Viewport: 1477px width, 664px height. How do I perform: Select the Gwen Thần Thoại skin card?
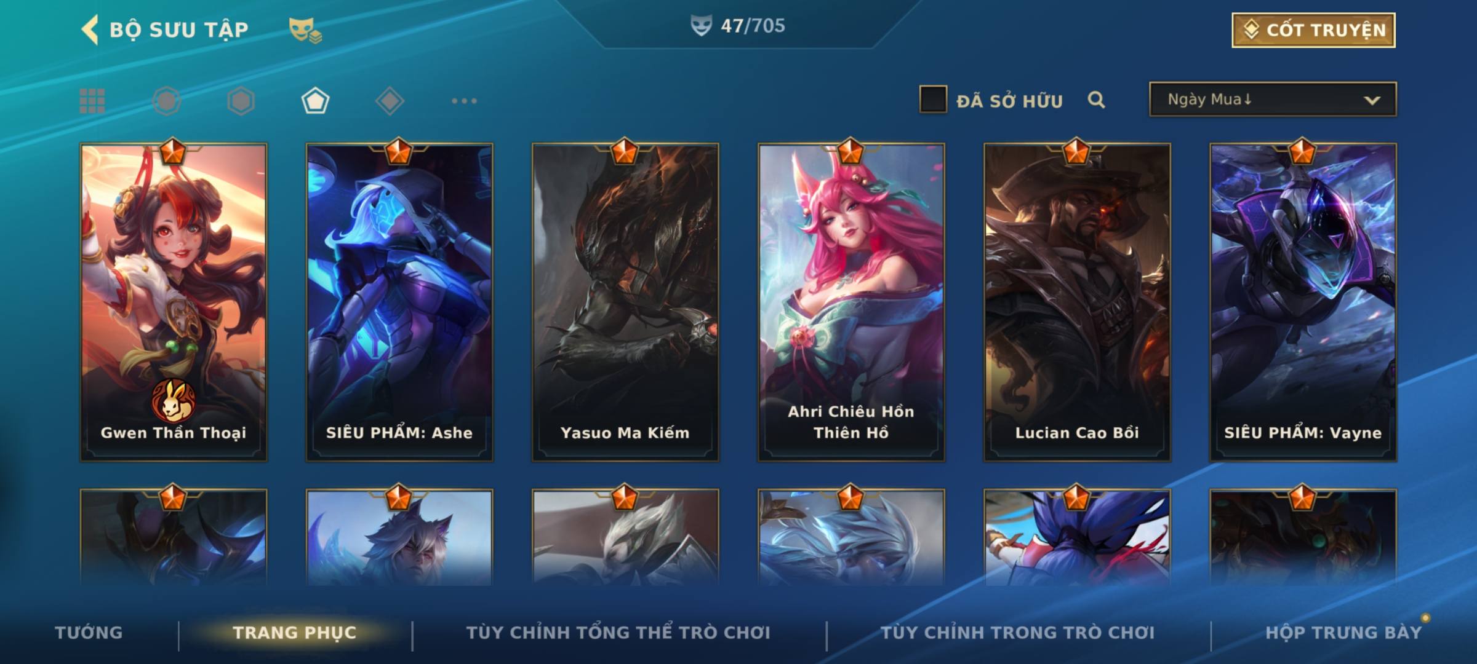point(174,302)
